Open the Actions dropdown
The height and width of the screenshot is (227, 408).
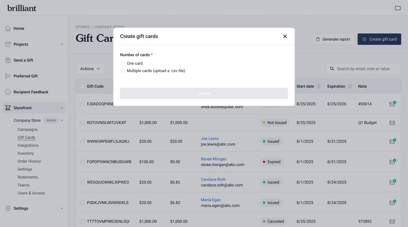[x=90, y=69]
